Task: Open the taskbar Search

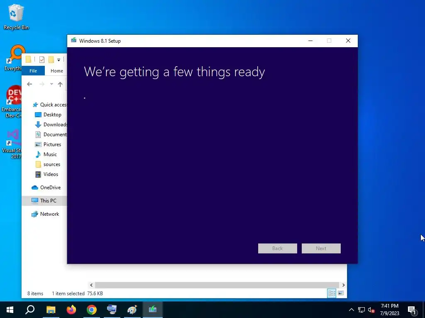Action: (x=30, y=310)
